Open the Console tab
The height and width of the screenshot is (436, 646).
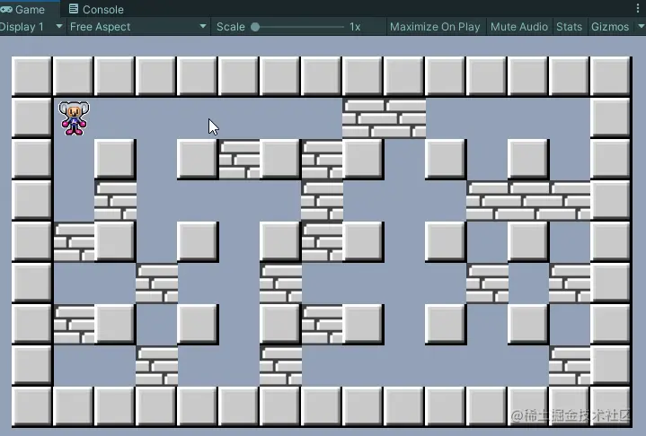pos(96,9)
